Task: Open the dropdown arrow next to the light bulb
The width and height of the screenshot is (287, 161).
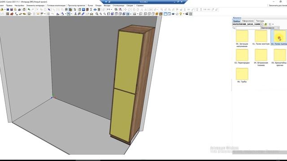Action: (183, 14)
